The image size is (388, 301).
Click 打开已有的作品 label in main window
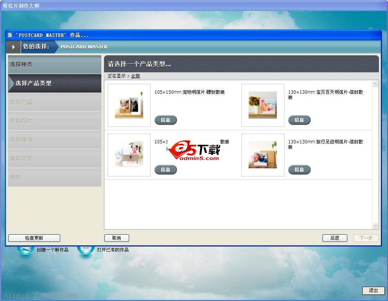pos(113,250)
